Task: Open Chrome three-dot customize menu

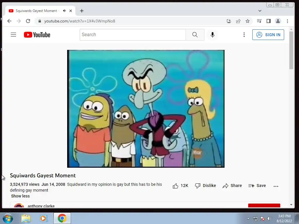Action: (287, 21)
